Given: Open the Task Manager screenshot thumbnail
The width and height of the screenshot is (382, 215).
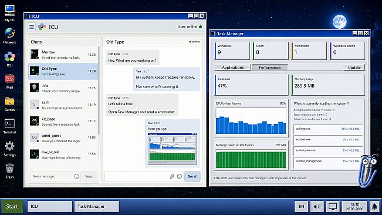Looking at the screenshot, I should coord(173,149).
